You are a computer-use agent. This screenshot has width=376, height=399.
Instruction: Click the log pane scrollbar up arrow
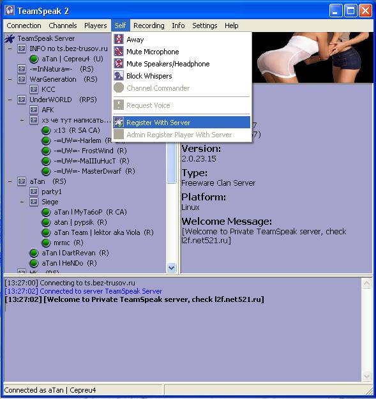pos(366,283)
